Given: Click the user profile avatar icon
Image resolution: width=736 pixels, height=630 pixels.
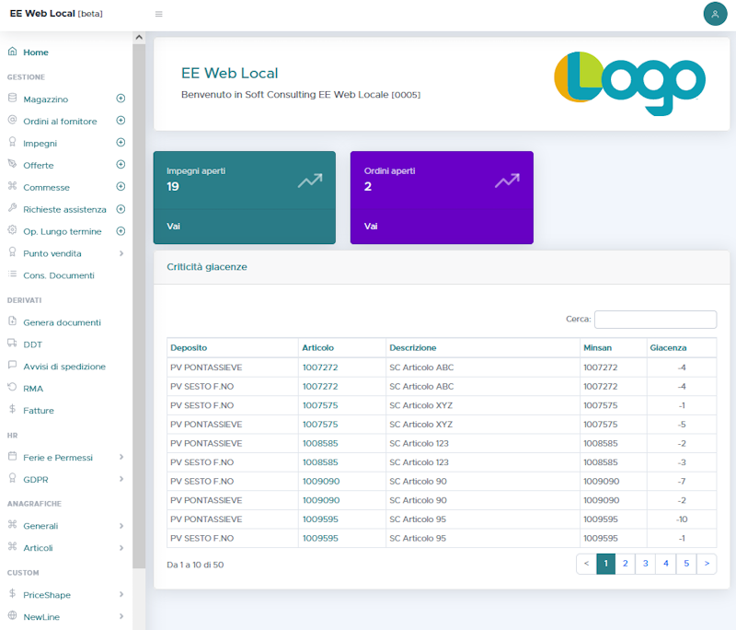Looking at the screenshot, I should [715, 14].
